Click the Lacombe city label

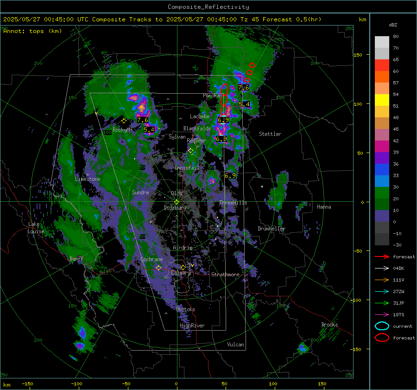point(200,116)
